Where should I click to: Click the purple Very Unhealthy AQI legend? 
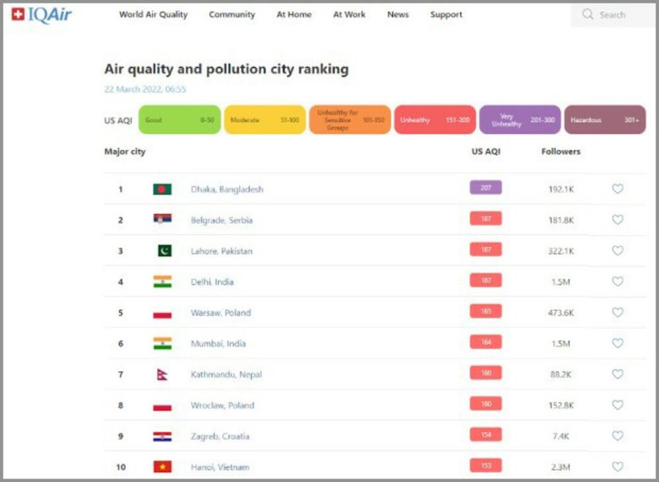(x=520, y=120)
